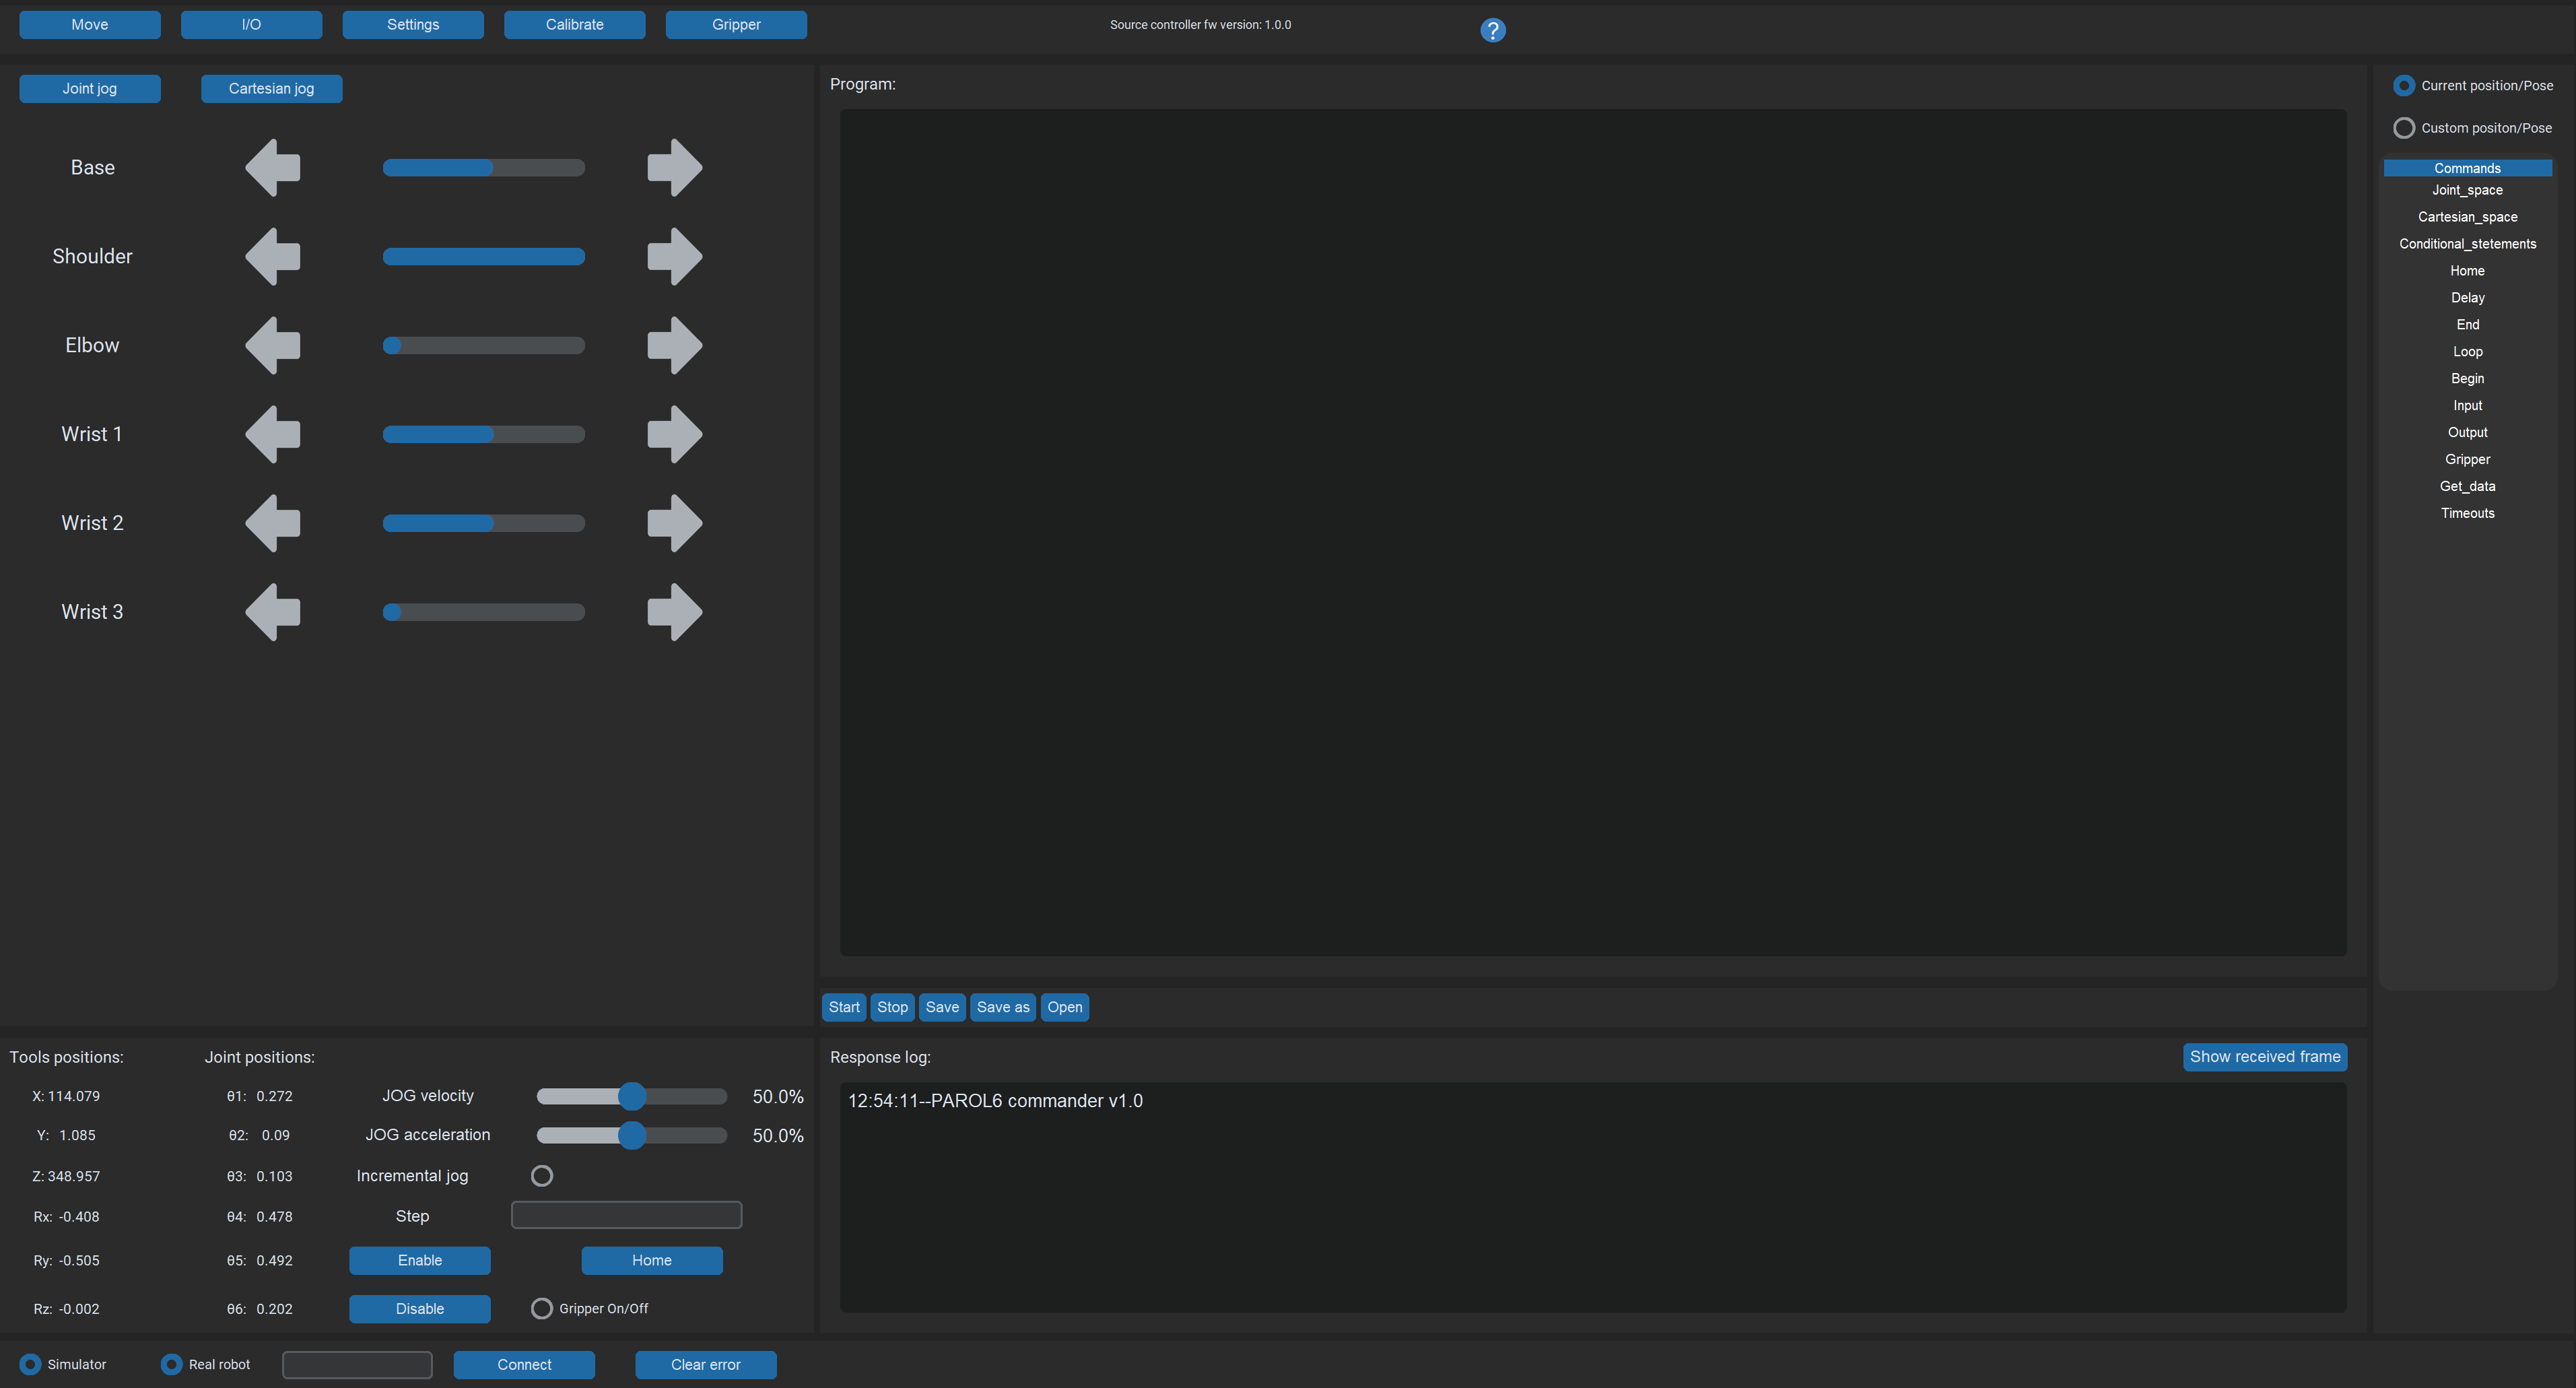This screenshot has height=1388, width=2576.
Task: Start the program
Action: click(844, 1008)
